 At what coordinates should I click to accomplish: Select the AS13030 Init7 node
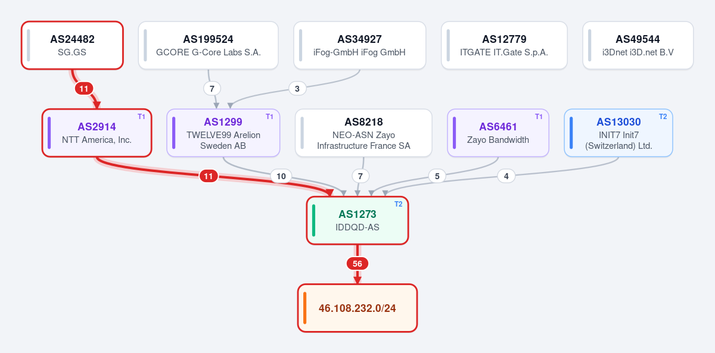click(x=618, y=133)
